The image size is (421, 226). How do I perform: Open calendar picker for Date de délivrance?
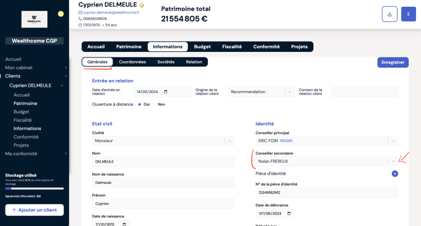[289, 213]
